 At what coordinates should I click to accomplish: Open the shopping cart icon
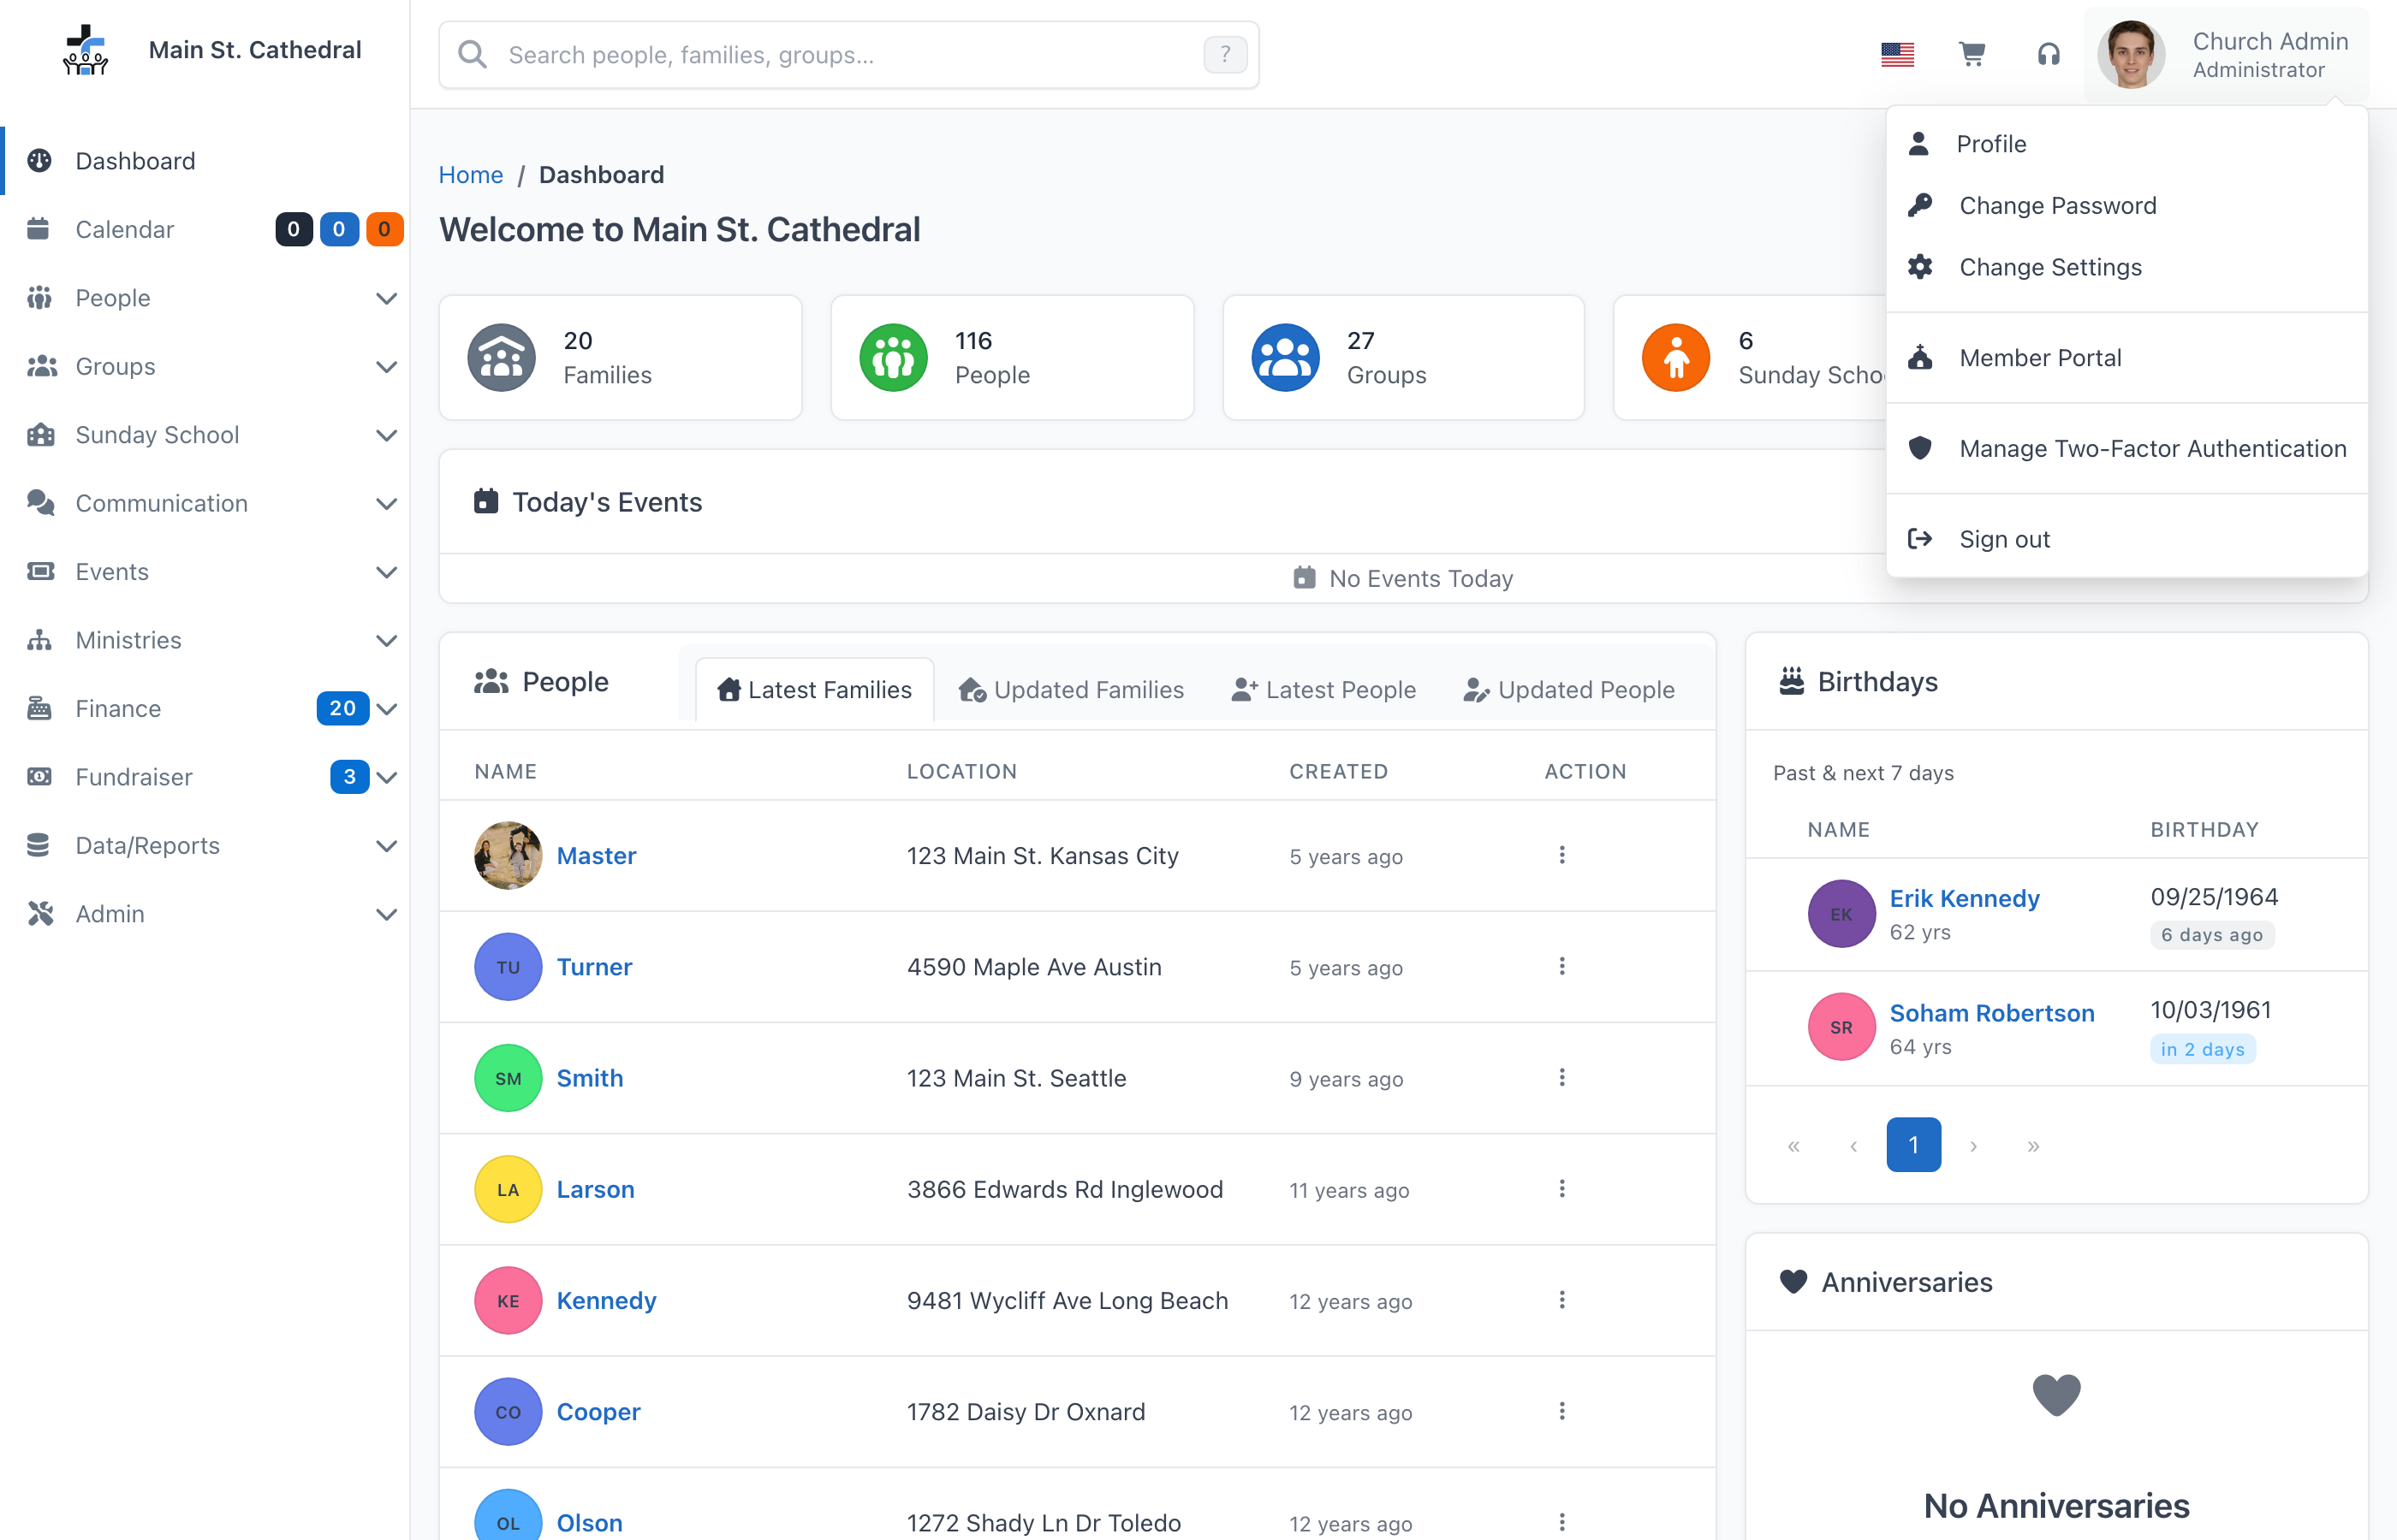coord(1972,54)
